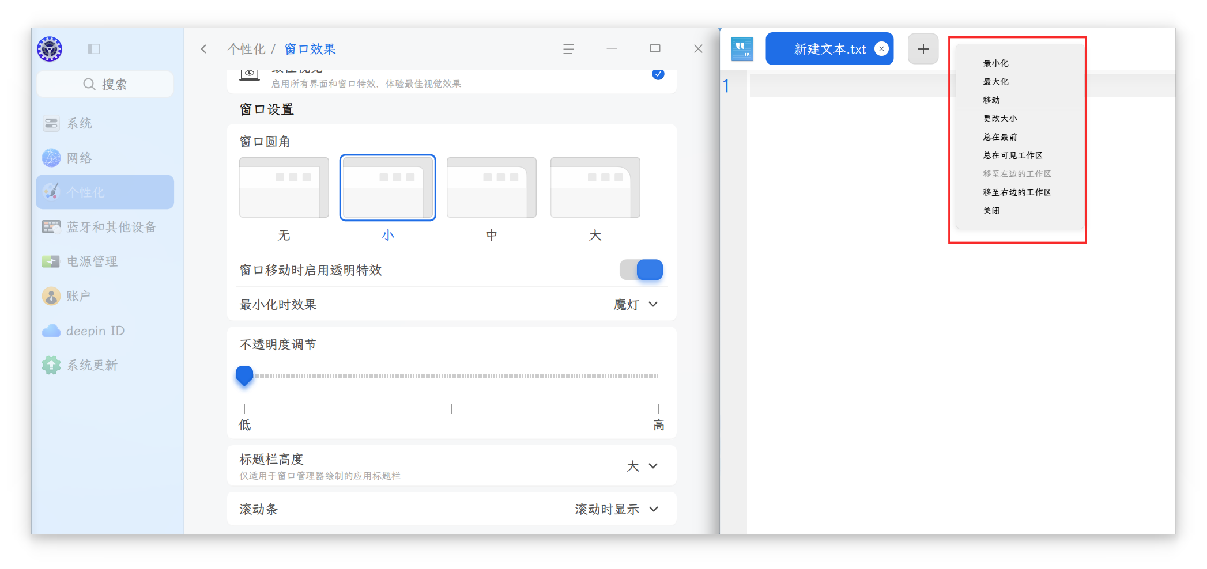Open the Control Center hamburger menu
1207x569 pixels.
coord(568,49)
